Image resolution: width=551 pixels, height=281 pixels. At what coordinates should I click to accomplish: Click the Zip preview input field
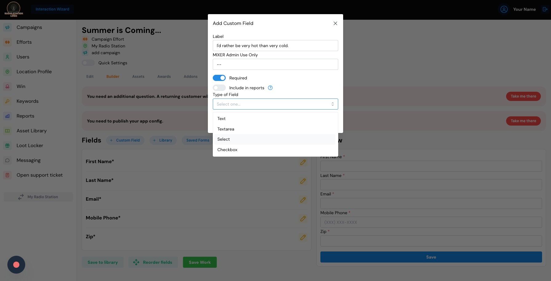click(431, 241)
